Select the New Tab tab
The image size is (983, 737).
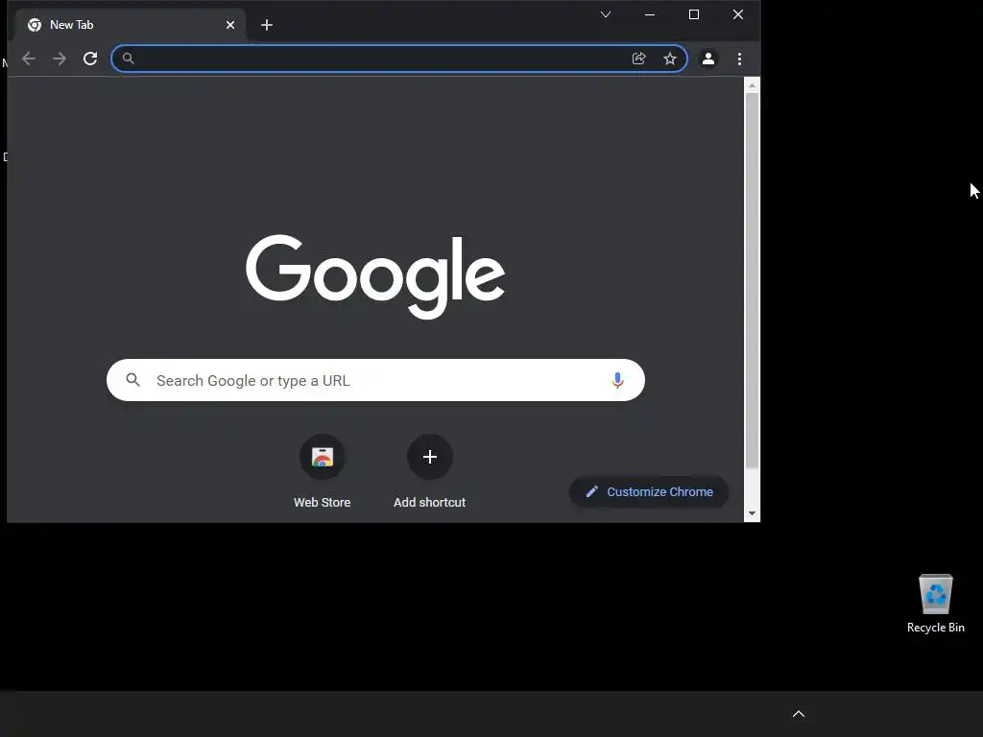pos(129,25)
